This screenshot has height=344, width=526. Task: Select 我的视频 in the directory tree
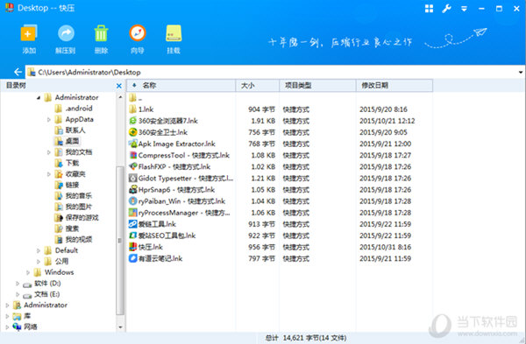79,240
